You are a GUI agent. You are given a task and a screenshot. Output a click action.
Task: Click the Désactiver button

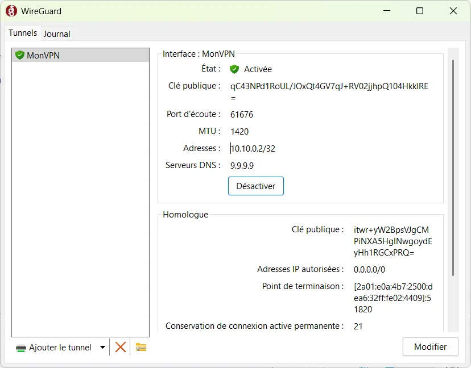click(x=255, y=186)
